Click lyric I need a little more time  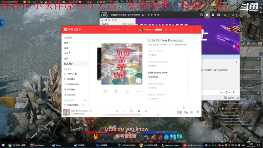158,62
